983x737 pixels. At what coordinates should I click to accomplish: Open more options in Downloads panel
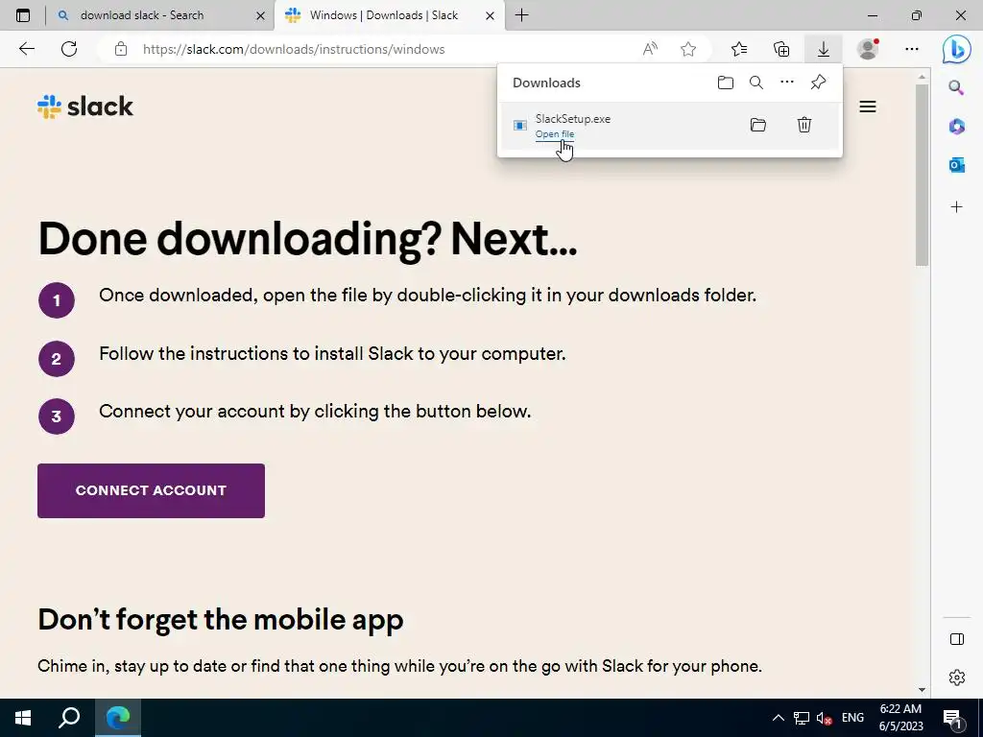tap(787, 83)
